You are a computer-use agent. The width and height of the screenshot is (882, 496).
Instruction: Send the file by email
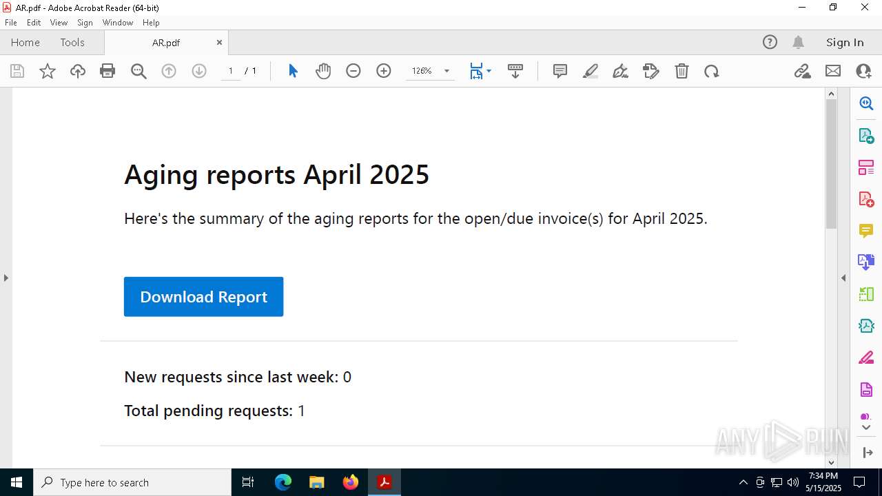coord(833,71)
